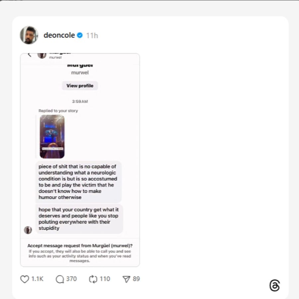Viewport: 299px width, 299px height.
Task: Click the 89 shares count
Action: pos(136,279)
